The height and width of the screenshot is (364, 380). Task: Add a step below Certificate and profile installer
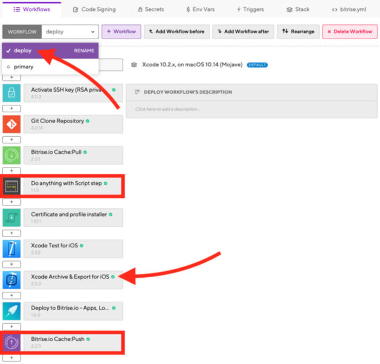click(11, 233)
